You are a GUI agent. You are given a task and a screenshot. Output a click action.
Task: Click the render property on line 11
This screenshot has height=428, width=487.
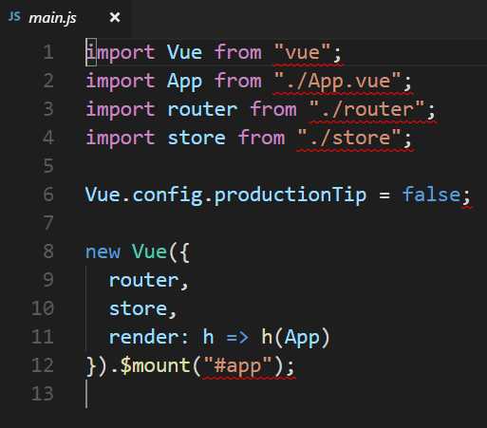pyautogui.click(x=143, y=337)
